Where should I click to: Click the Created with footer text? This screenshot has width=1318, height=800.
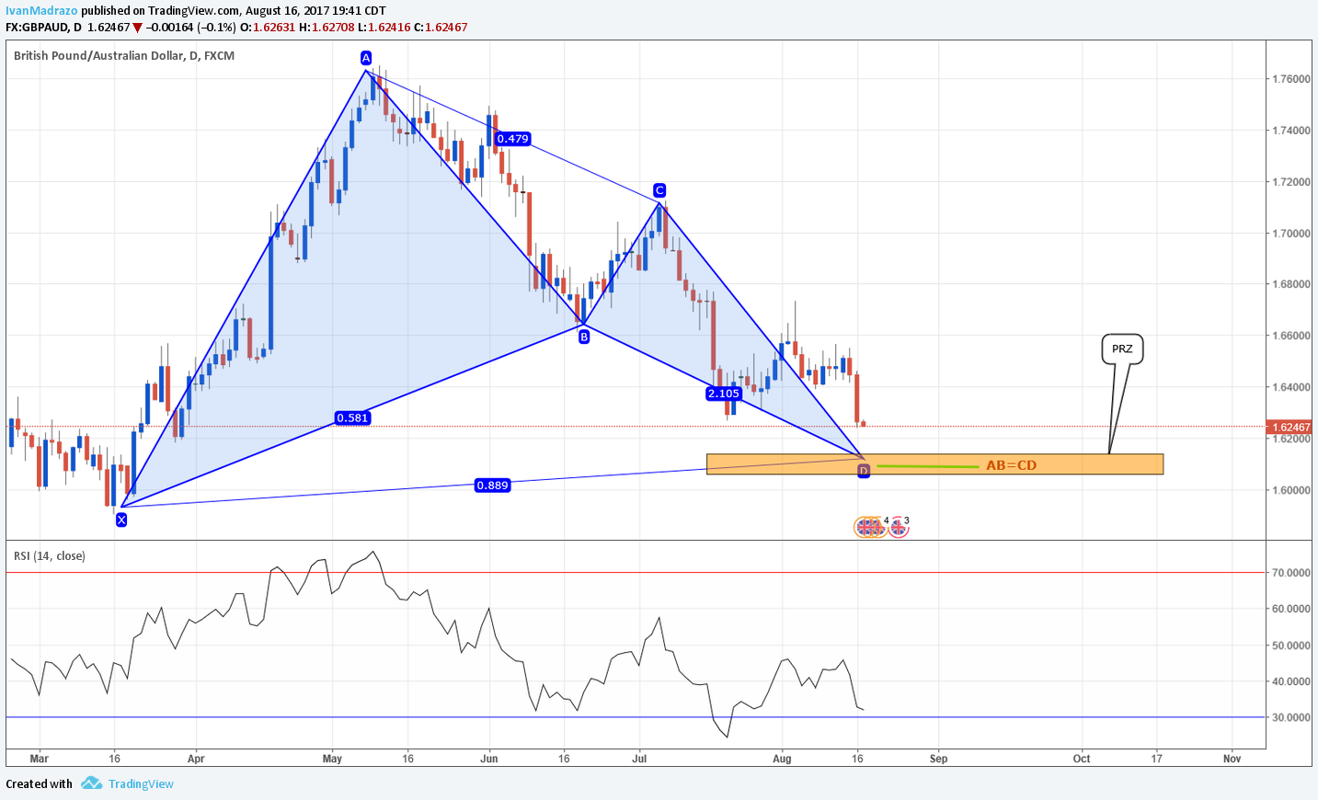(39, 784)
